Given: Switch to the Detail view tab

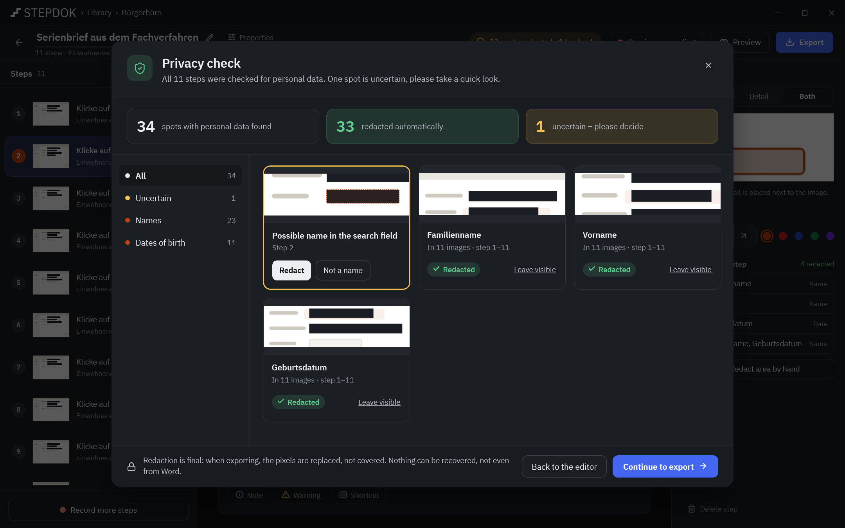Looking at the screenshot, I should [759, 96].
